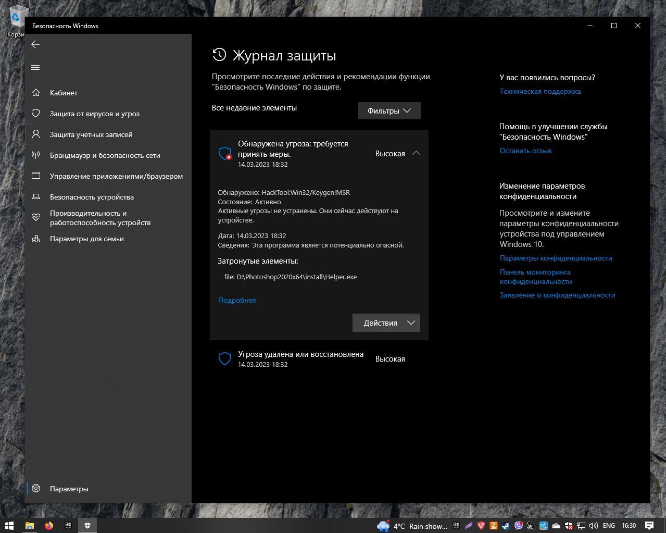This screenshot has height=533, width=666.
Task: Open the Действия dropdown
Action: 386,323
